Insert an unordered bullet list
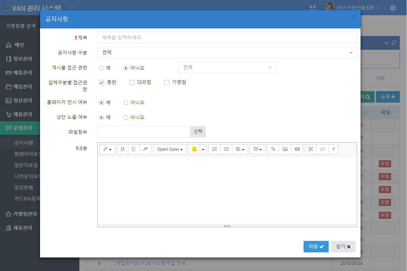The image size is (407, 271). coord(226,149)
